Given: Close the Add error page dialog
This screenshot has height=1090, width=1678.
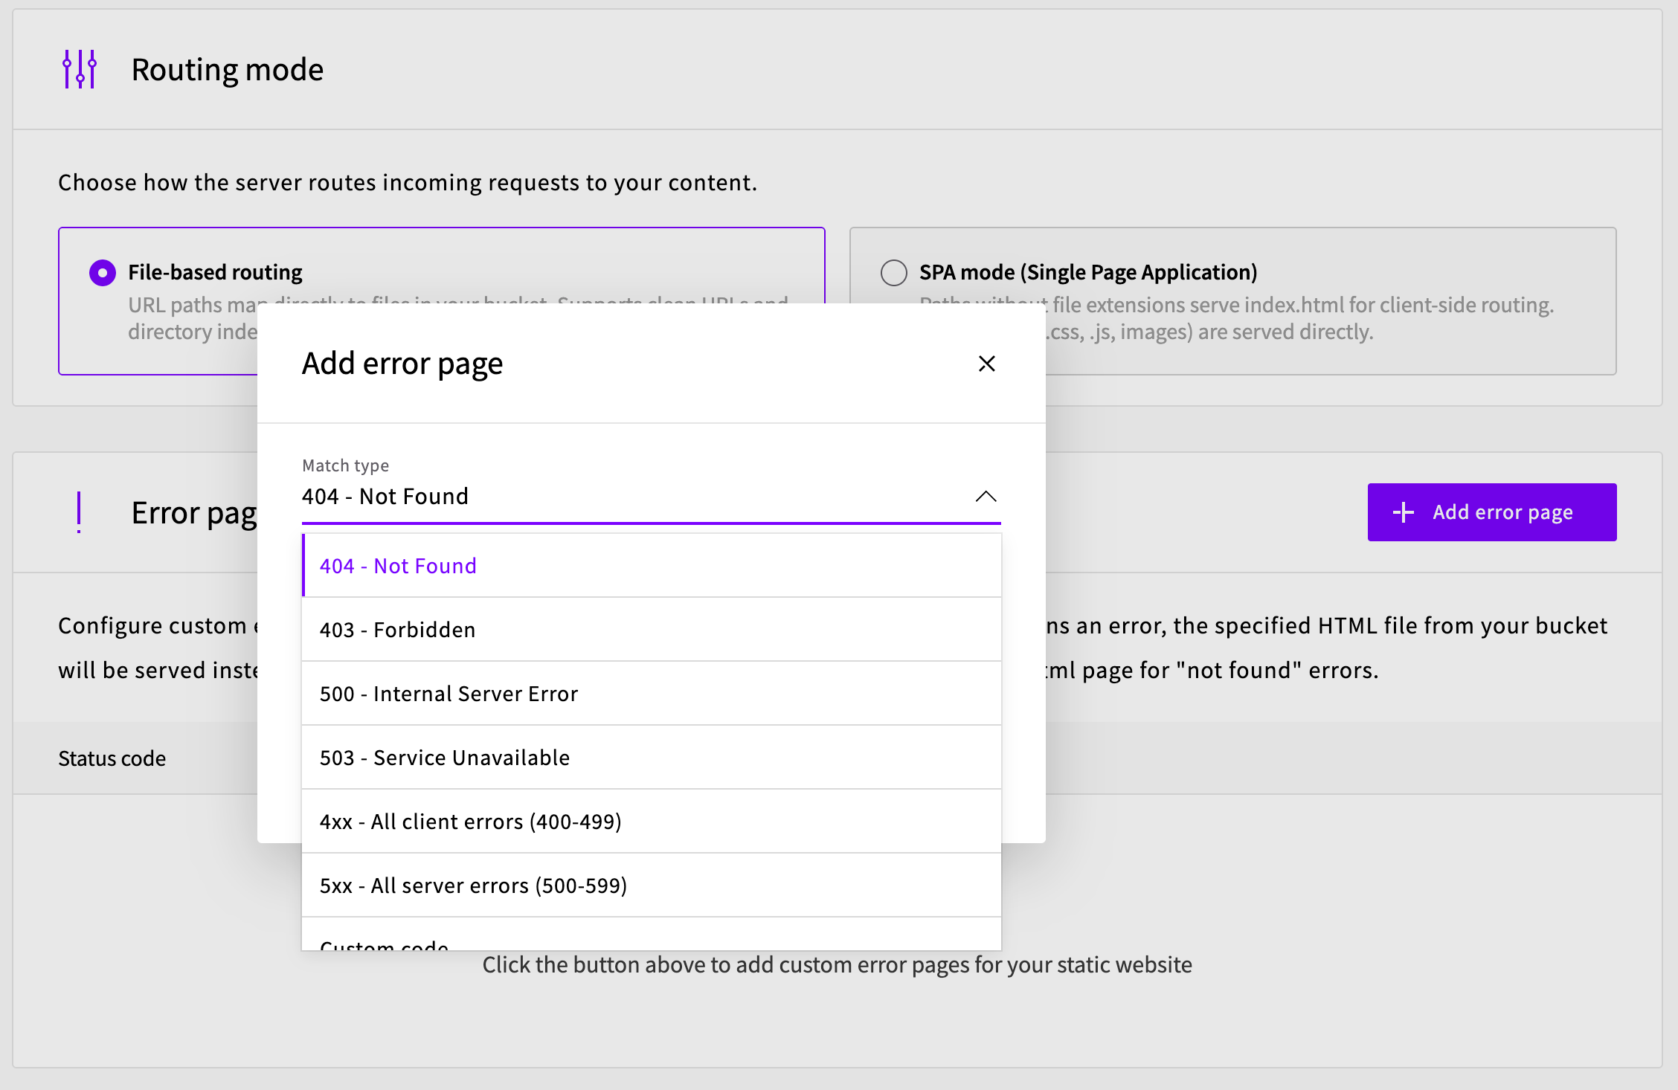Looking at the screenshot, I should [x=986, y=364].
